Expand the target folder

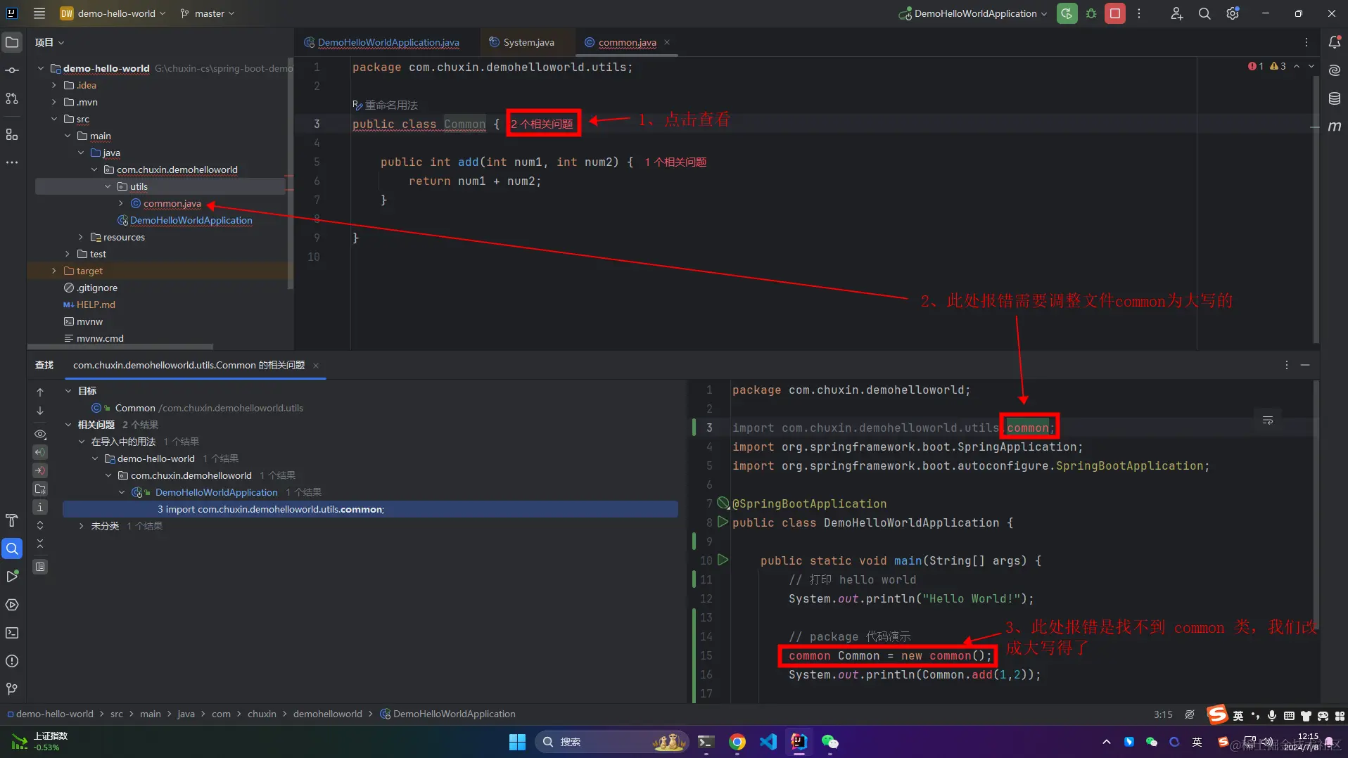(x=54, y=271)
